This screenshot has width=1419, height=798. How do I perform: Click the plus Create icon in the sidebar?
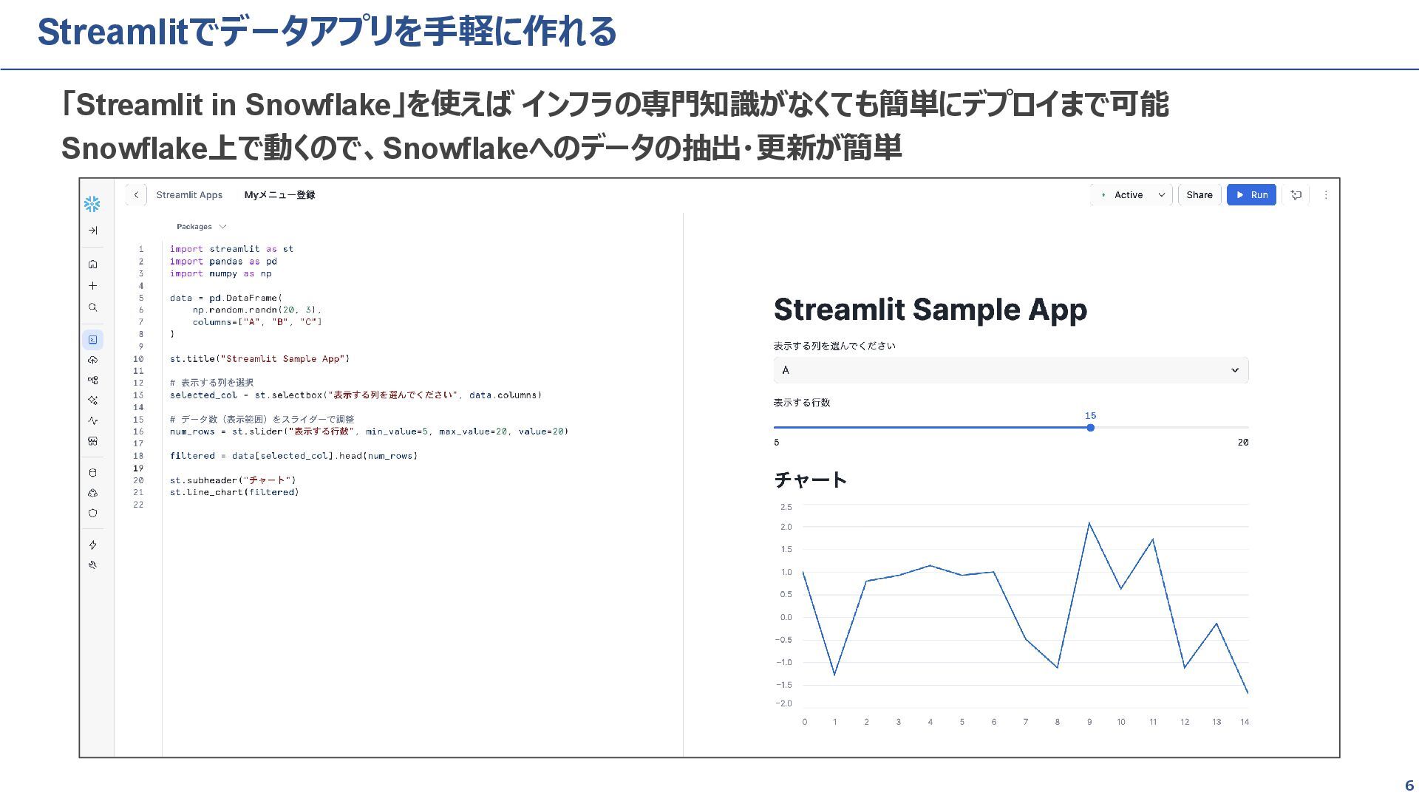click(92, 286)
